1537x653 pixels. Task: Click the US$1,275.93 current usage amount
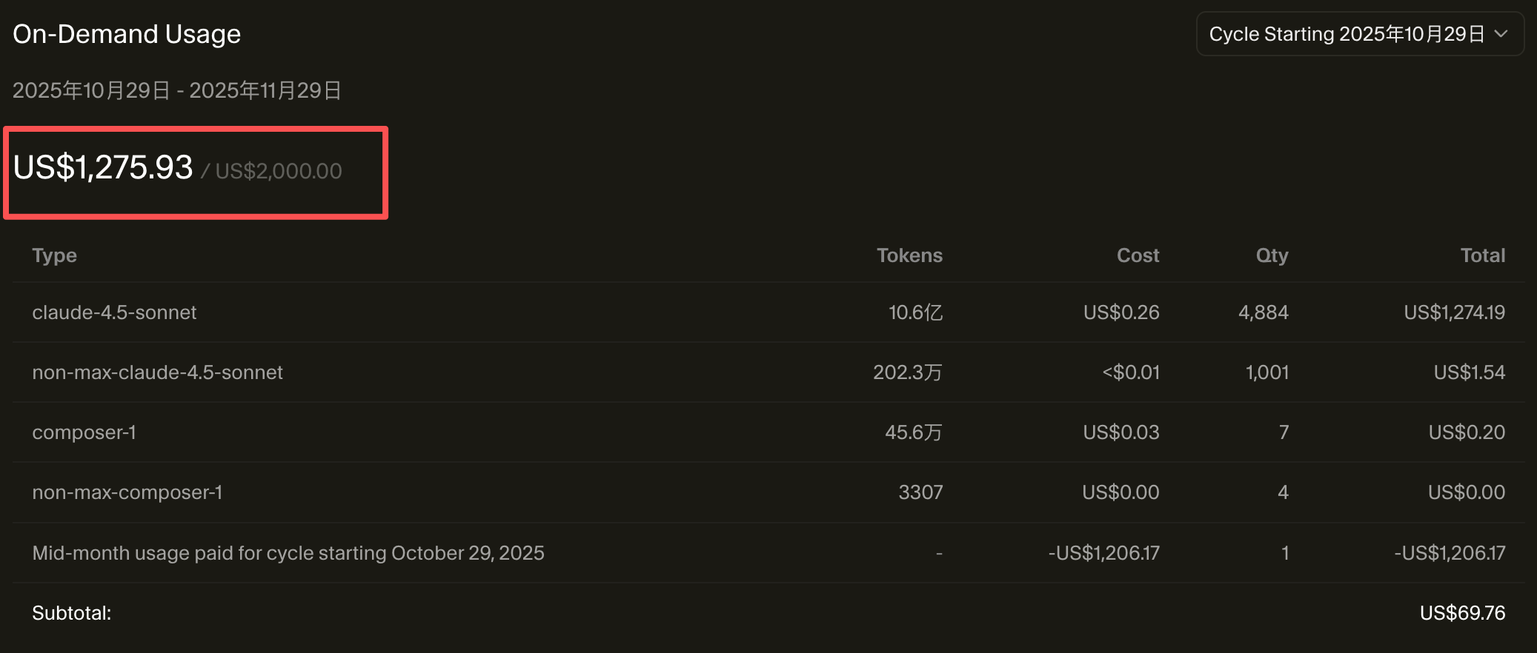tap(103, 167)
